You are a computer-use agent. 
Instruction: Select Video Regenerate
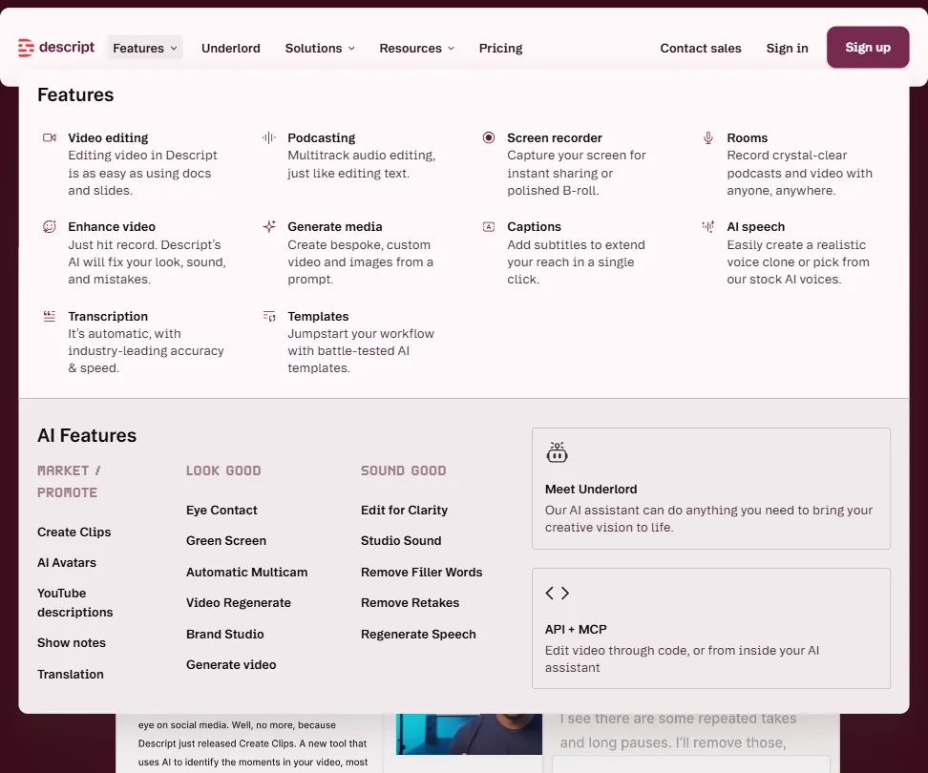click(x=239, y=603)
